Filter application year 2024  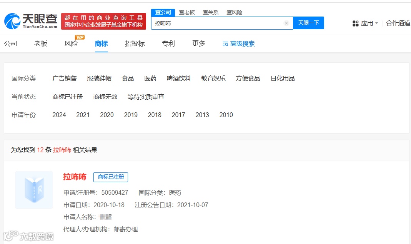point(59,115)
